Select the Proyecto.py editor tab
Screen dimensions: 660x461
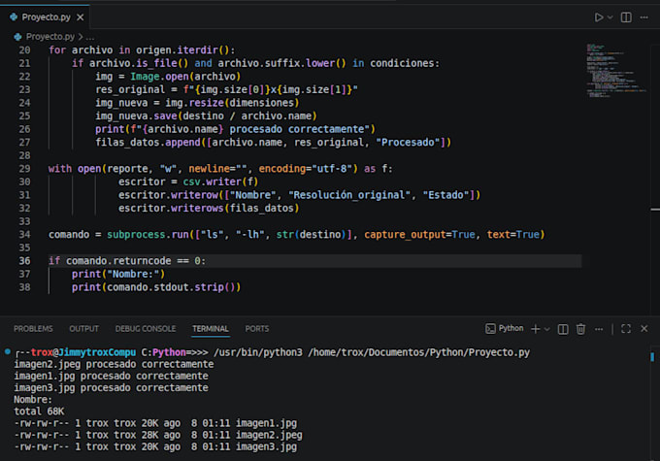pyautogui.click(x=45, y=16)
